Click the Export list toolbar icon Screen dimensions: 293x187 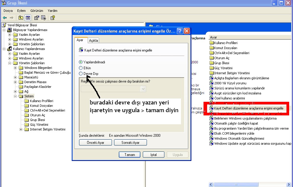tap(44, 18)
